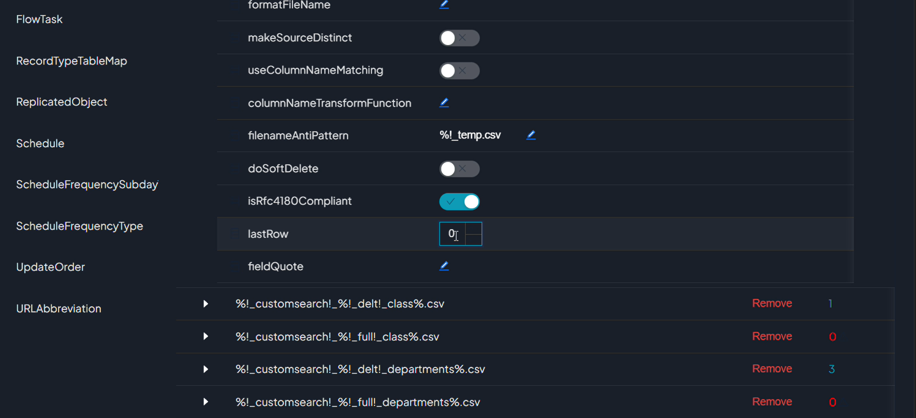
Task: Click count 3 on delt departments row
Action: click(832, 369)
